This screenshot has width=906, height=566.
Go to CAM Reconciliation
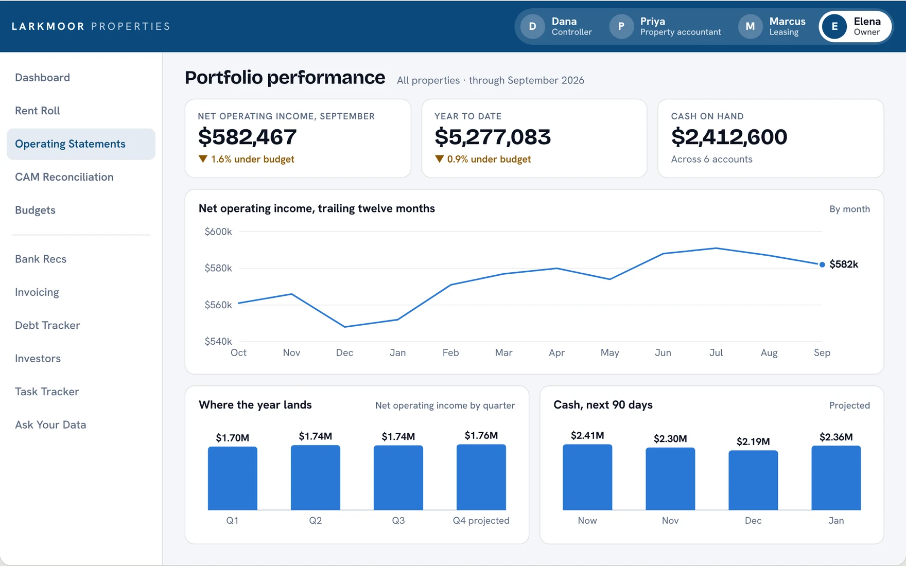(x=81, y=177)
